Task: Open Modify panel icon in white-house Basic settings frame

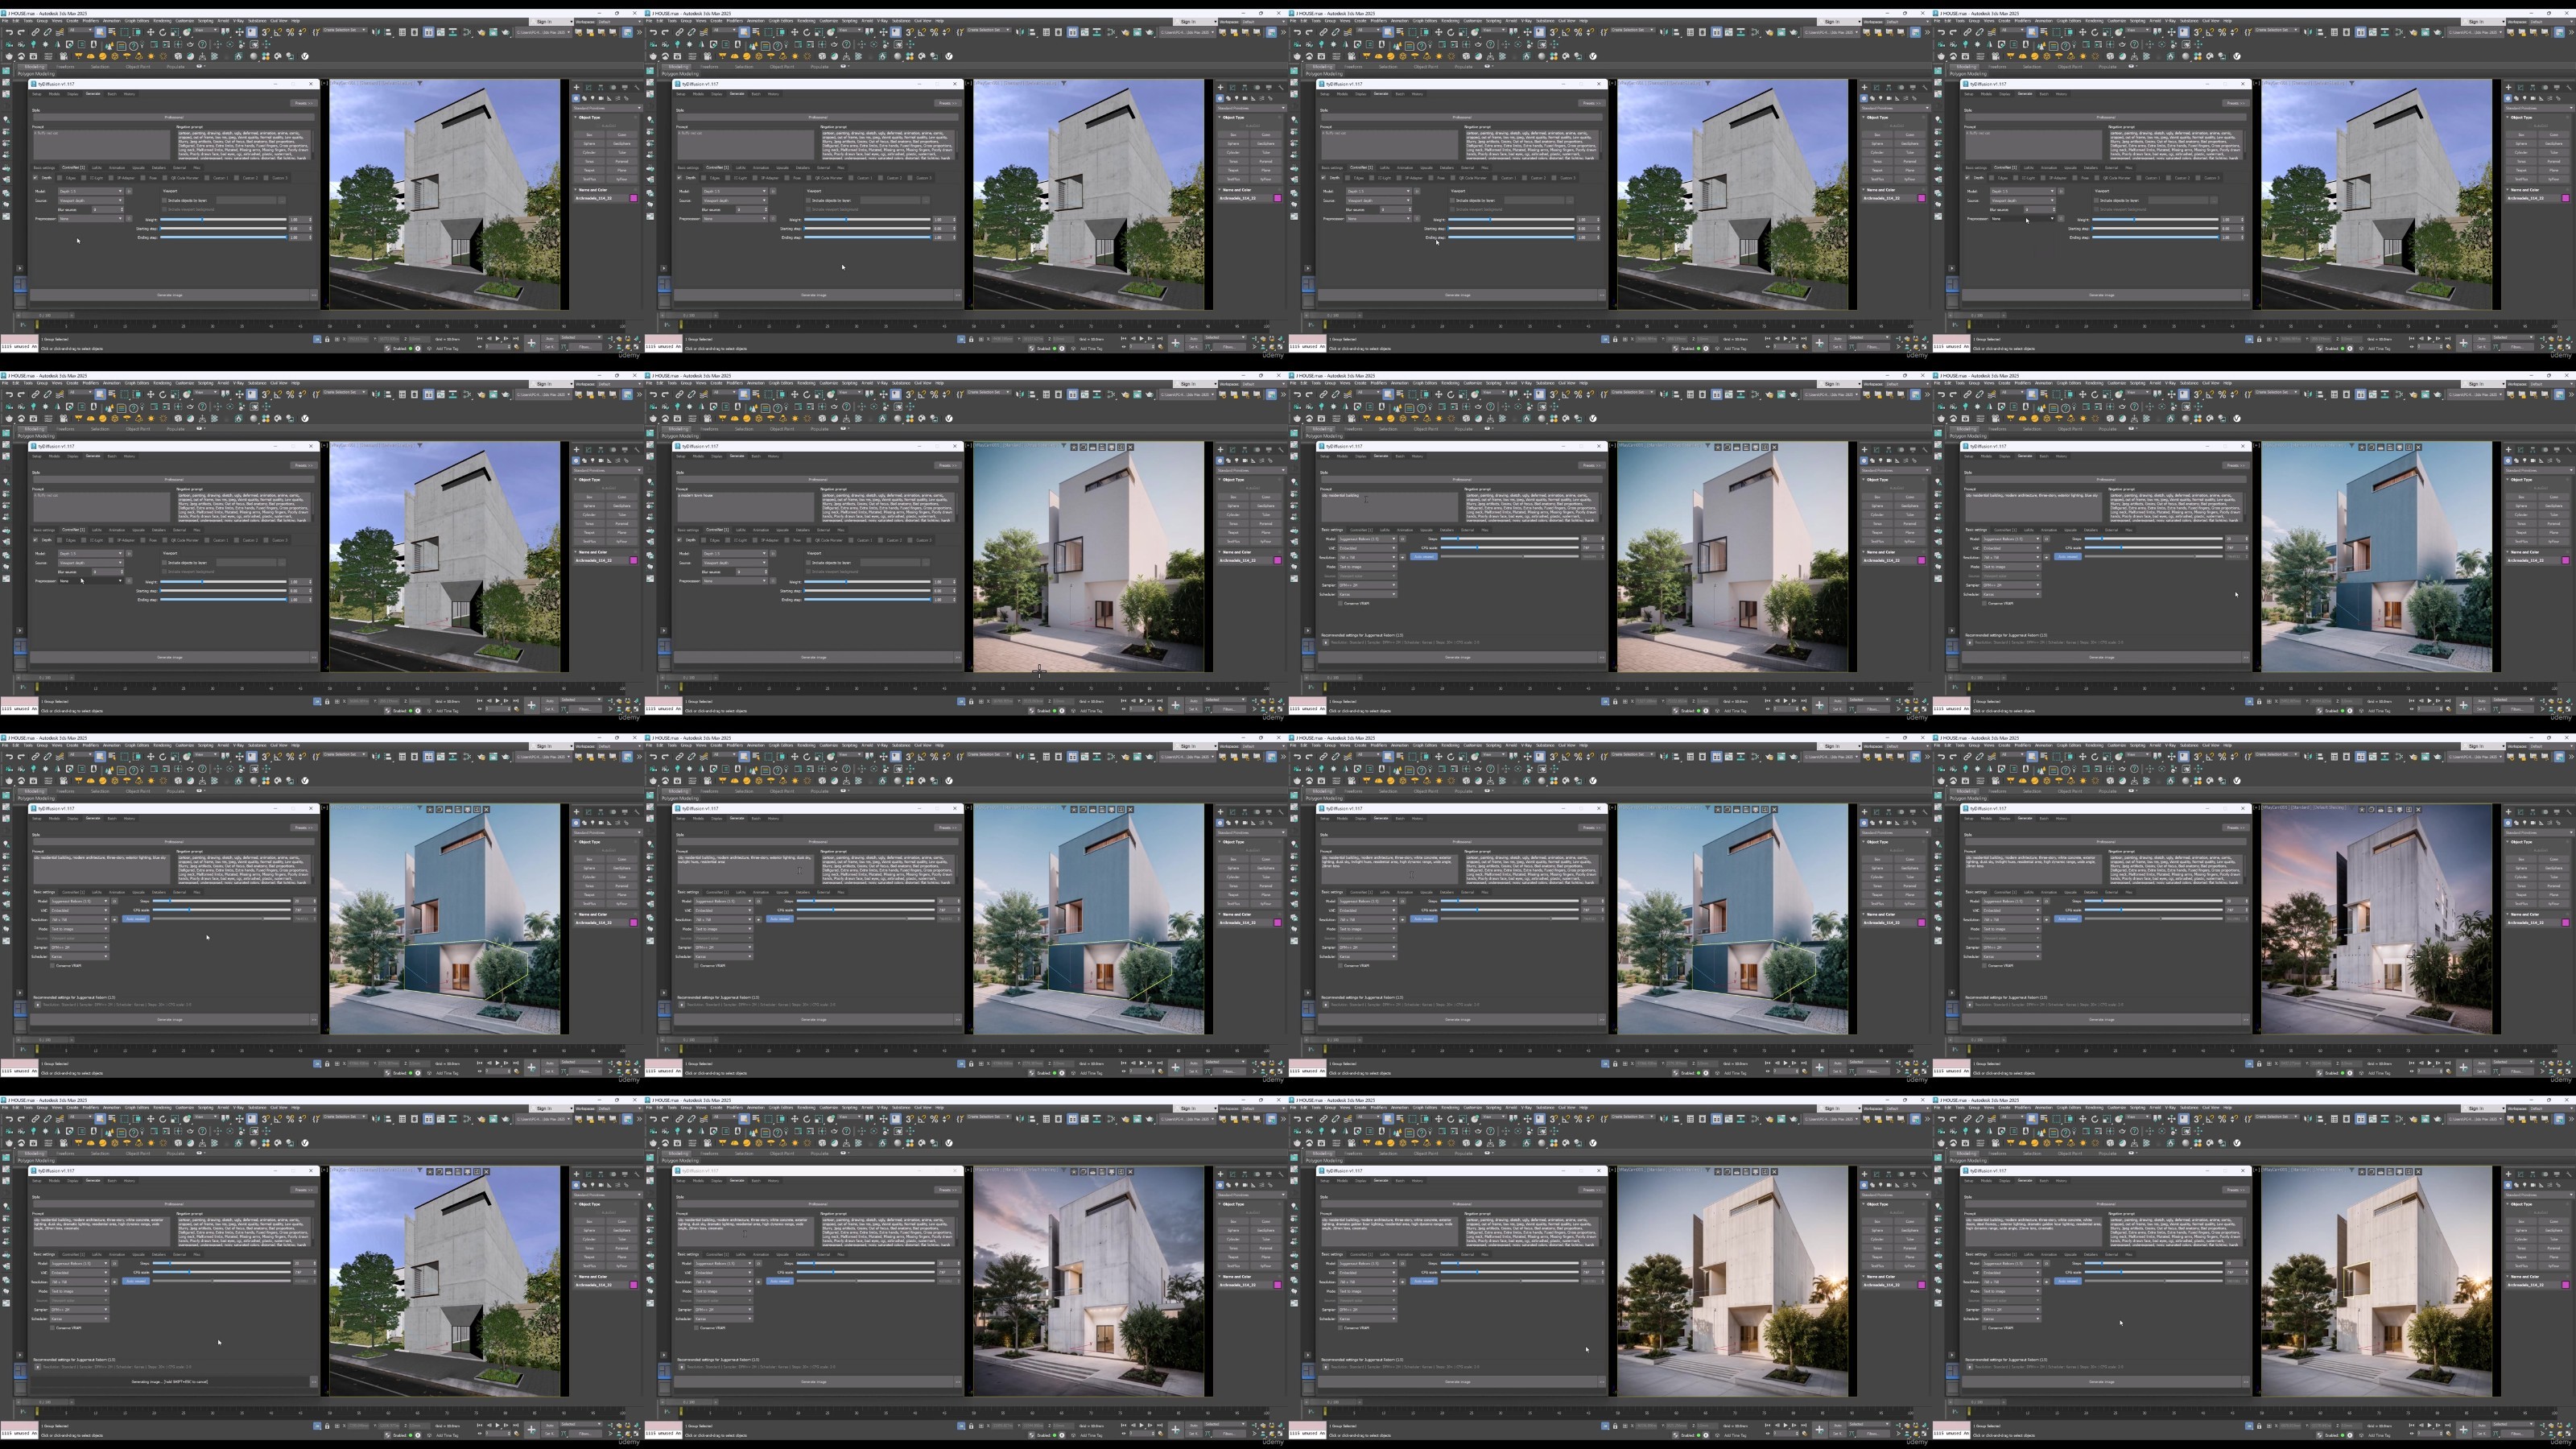Action: [1876, 450]
